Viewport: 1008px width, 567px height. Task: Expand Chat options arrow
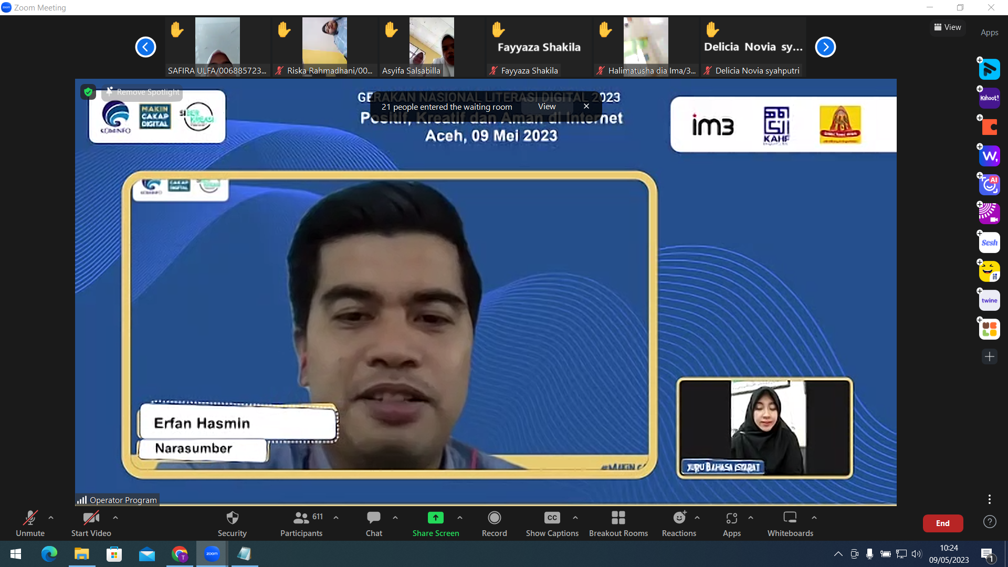[395, 518]
